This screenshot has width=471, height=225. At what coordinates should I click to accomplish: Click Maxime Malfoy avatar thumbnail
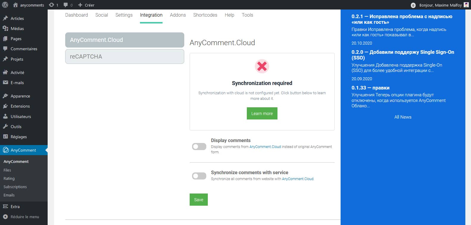pos(466,5)
